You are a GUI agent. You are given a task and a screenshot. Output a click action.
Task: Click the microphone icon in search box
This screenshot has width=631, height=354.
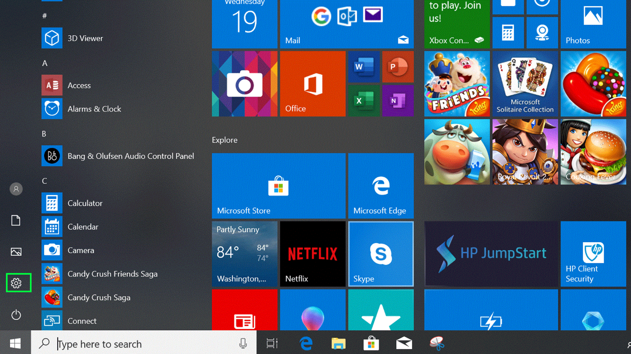click(243, 344)
